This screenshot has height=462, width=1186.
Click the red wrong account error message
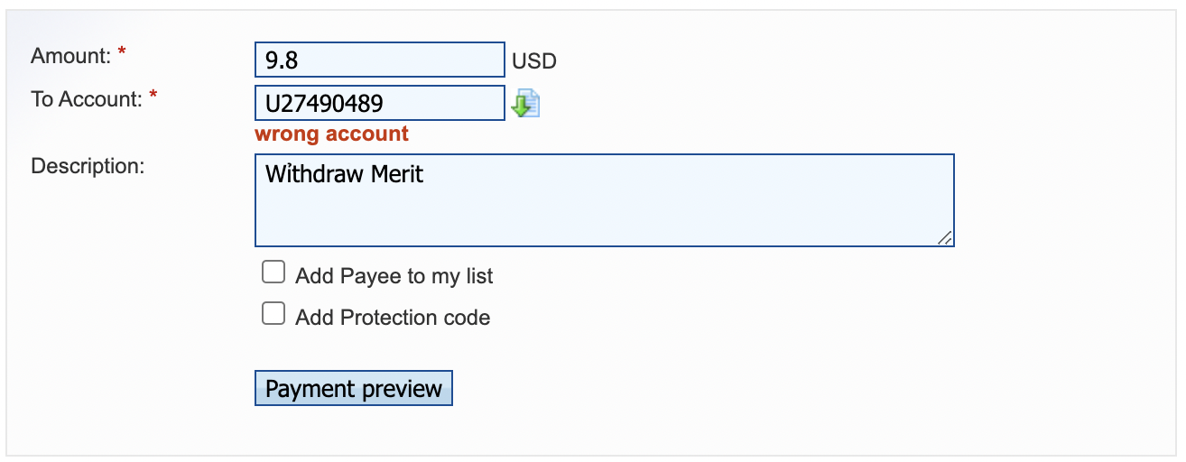331,134
